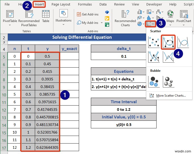Click the Insert Scatter chart button

coord(150,24)
